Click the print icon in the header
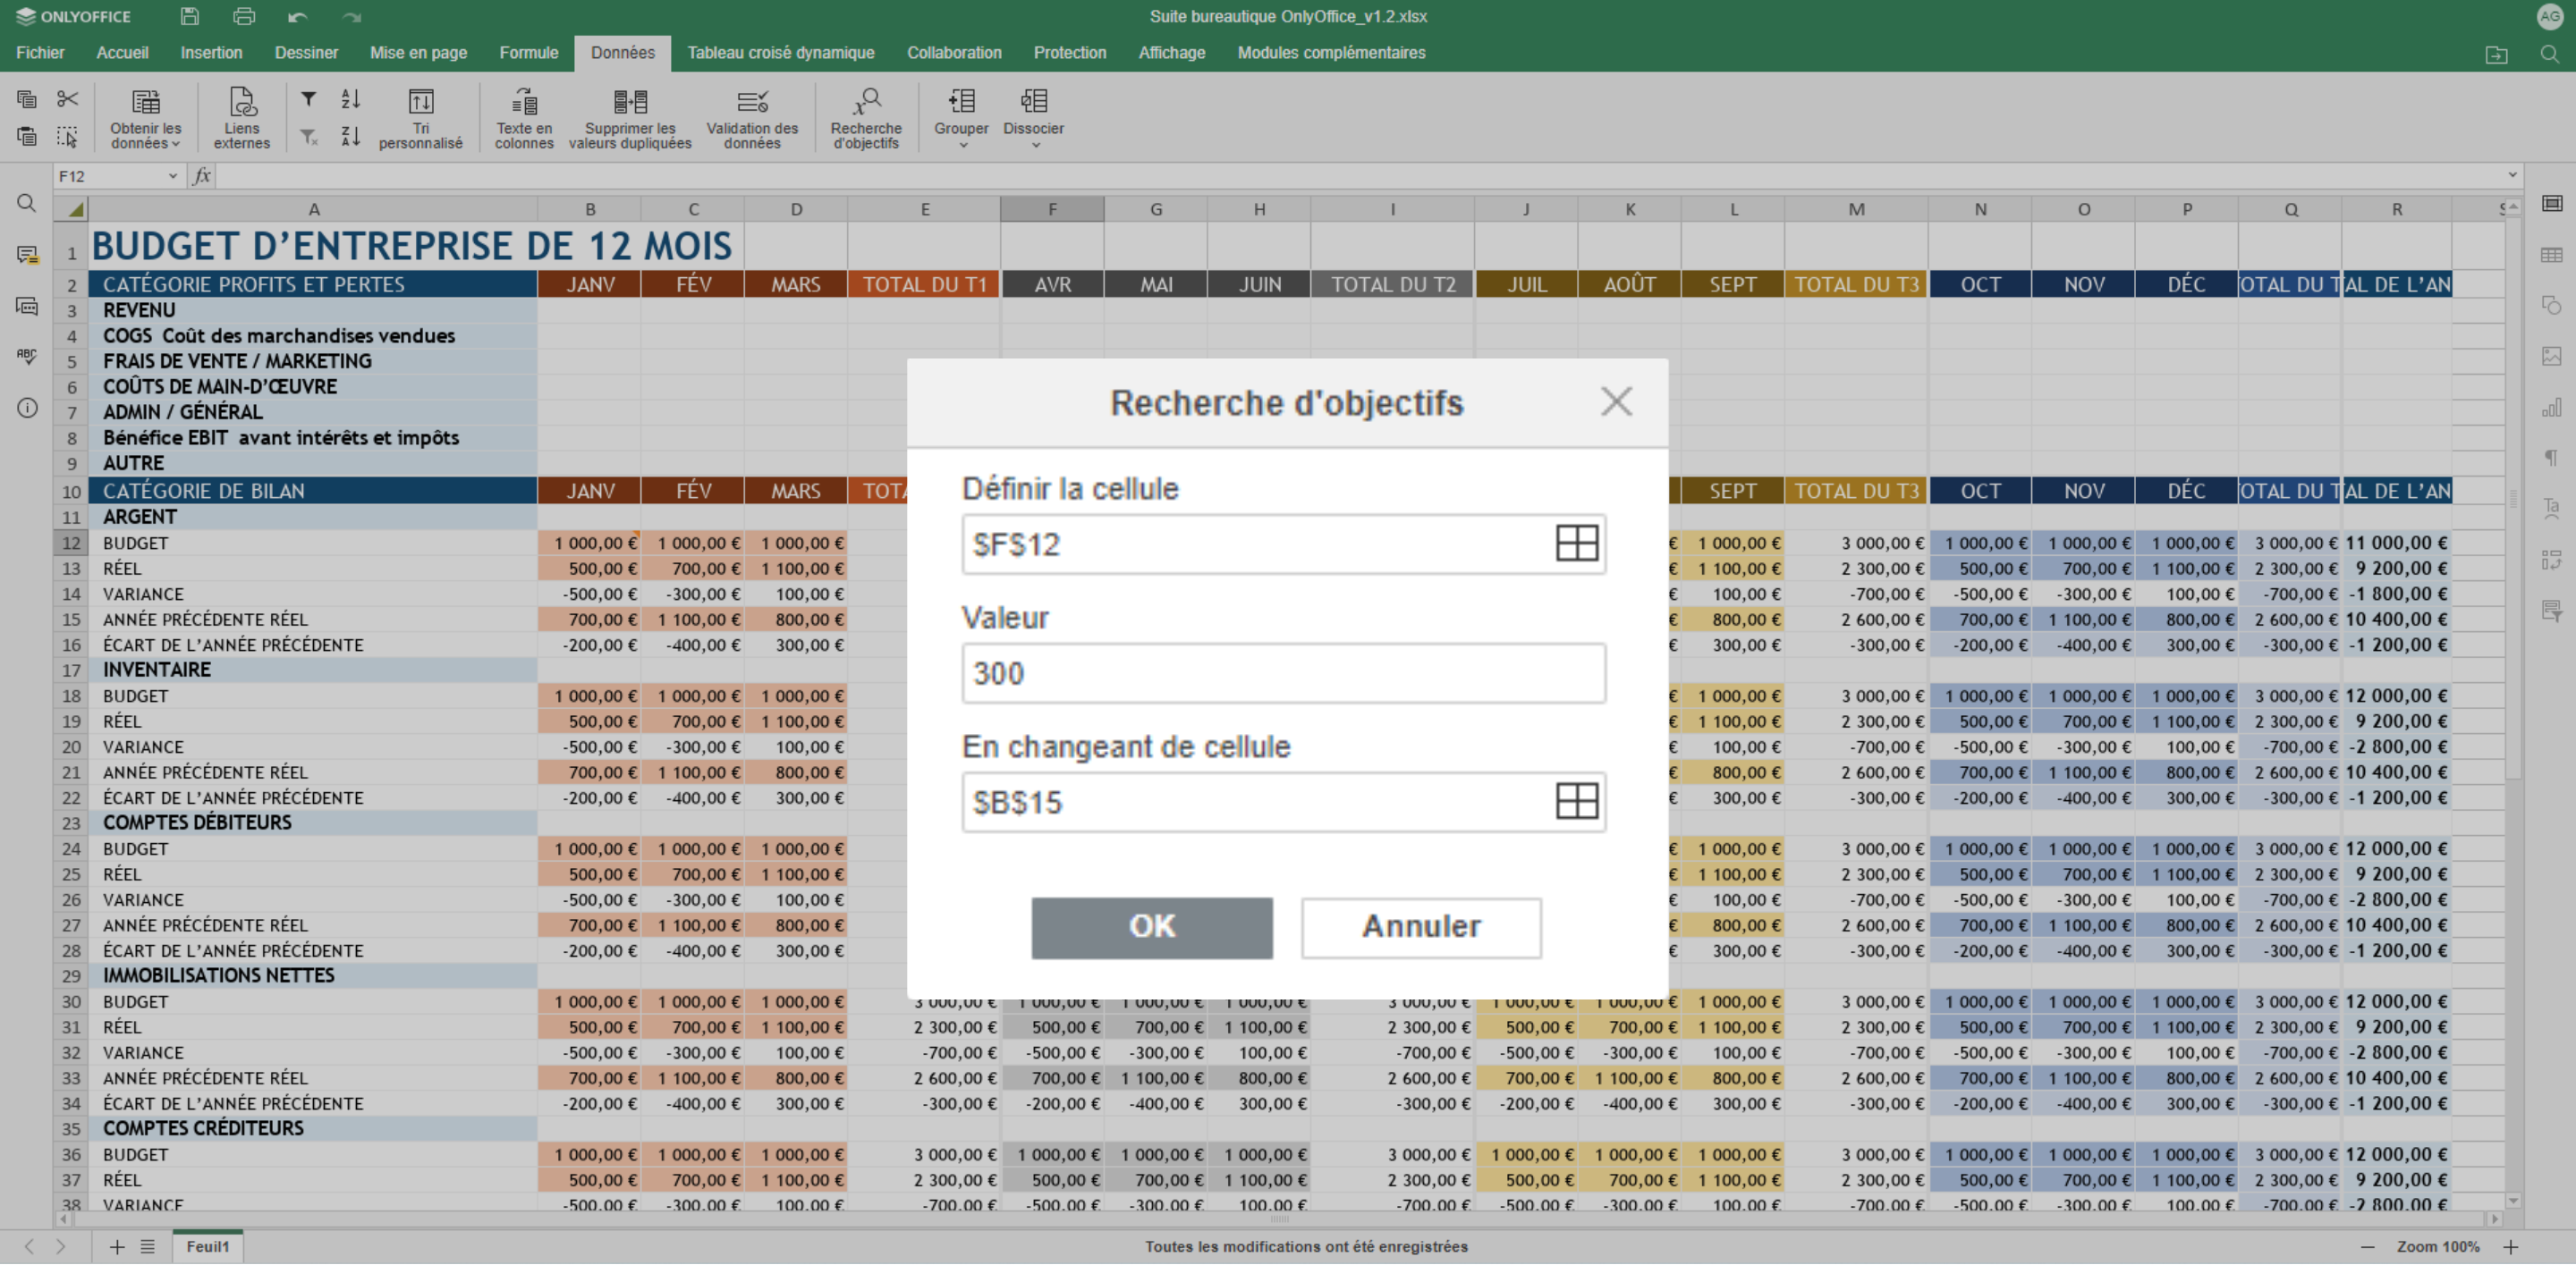This screenshot has height=1265, width=2576. pos(243,16)
